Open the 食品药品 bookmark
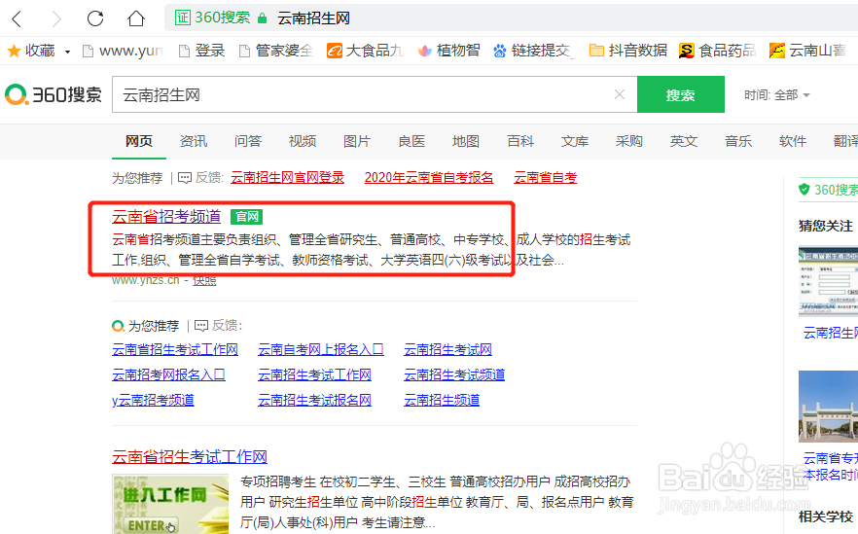The width and height of the screenshot is (858, 534). 717,51
